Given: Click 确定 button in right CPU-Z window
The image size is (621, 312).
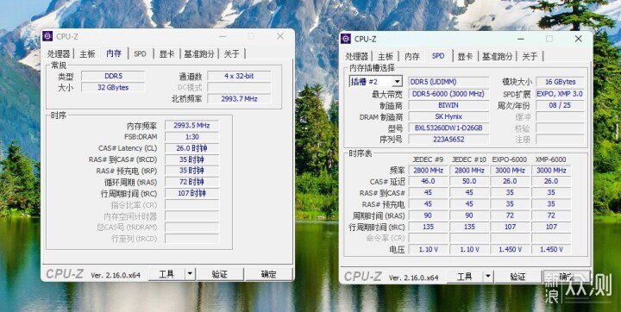Looking at the screenshot, I should [567, 278].
